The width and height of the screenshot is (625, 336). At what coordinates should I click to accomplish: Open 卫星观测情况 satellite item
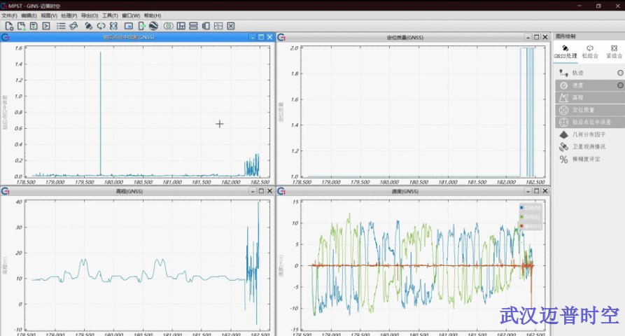588,147
